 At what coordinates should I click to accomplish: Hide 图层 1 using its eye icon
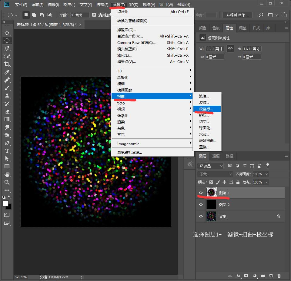(201, 193)
